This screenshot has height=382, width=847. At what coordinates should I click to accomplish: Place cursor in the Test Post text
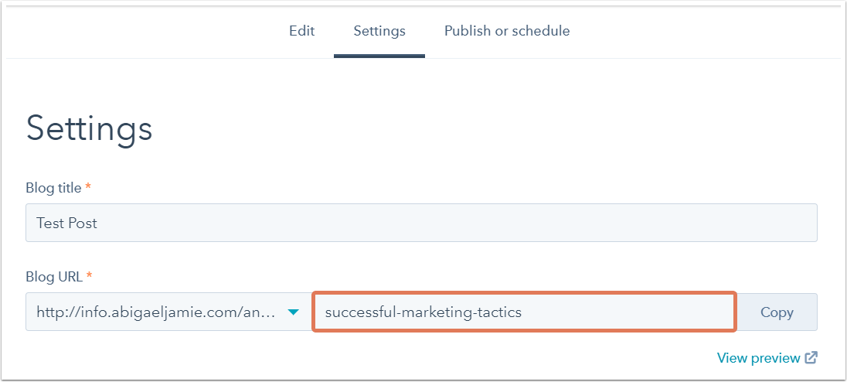[x=66, y=223]
